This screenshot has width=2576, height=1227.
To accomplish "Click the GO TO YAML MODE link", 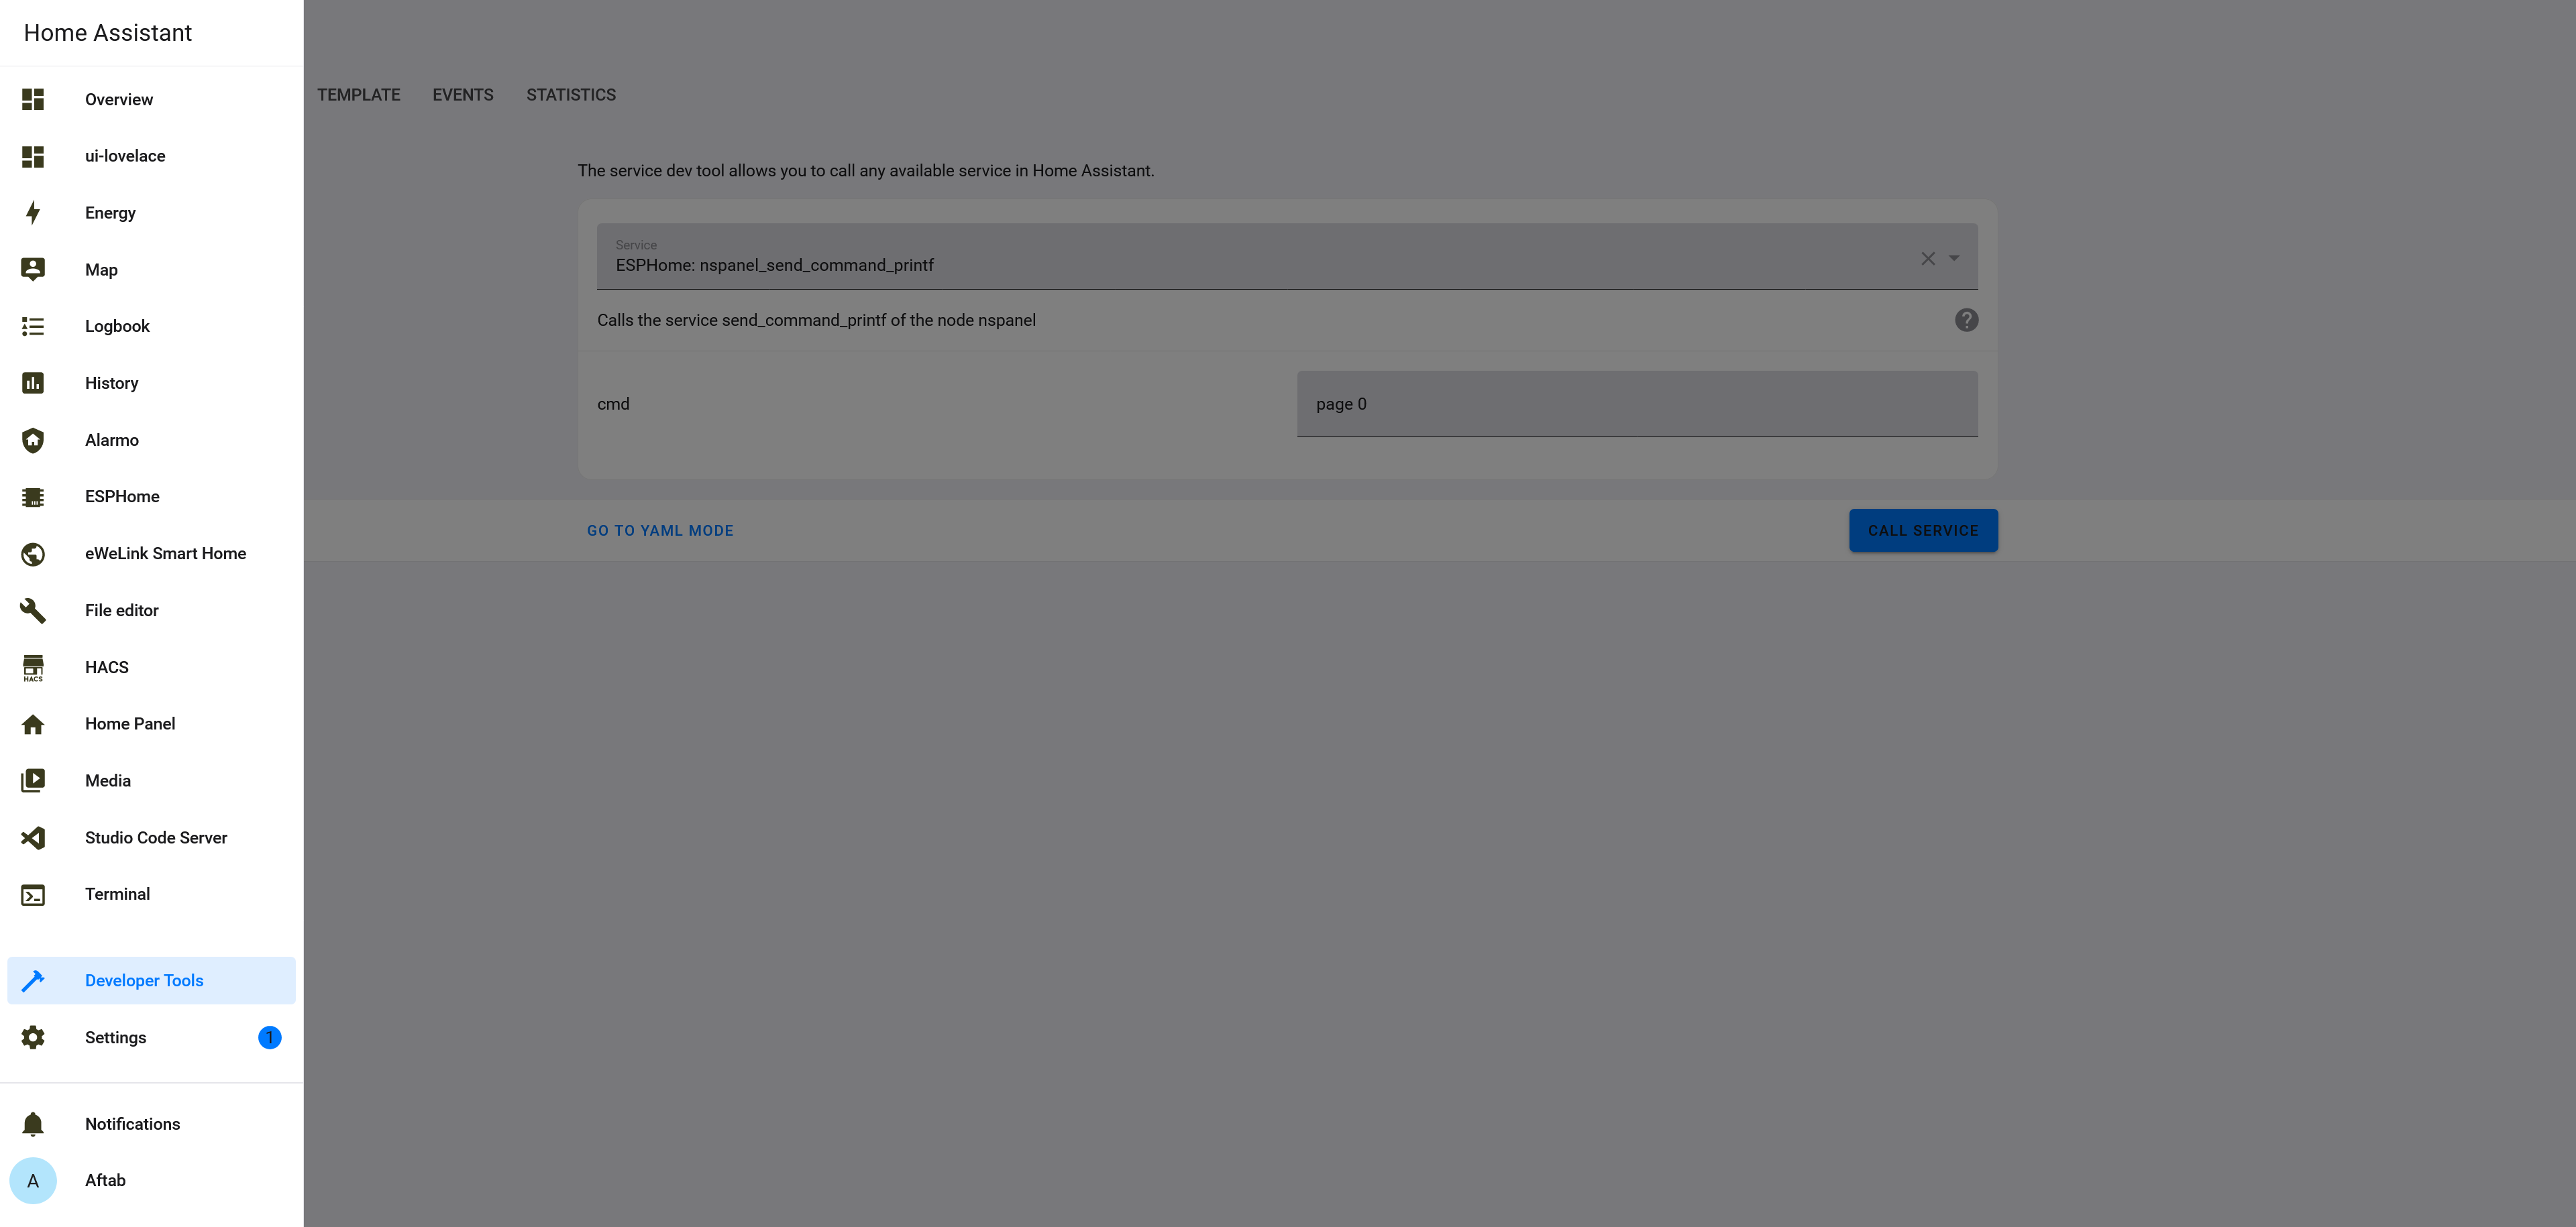I will pos(660,530).
